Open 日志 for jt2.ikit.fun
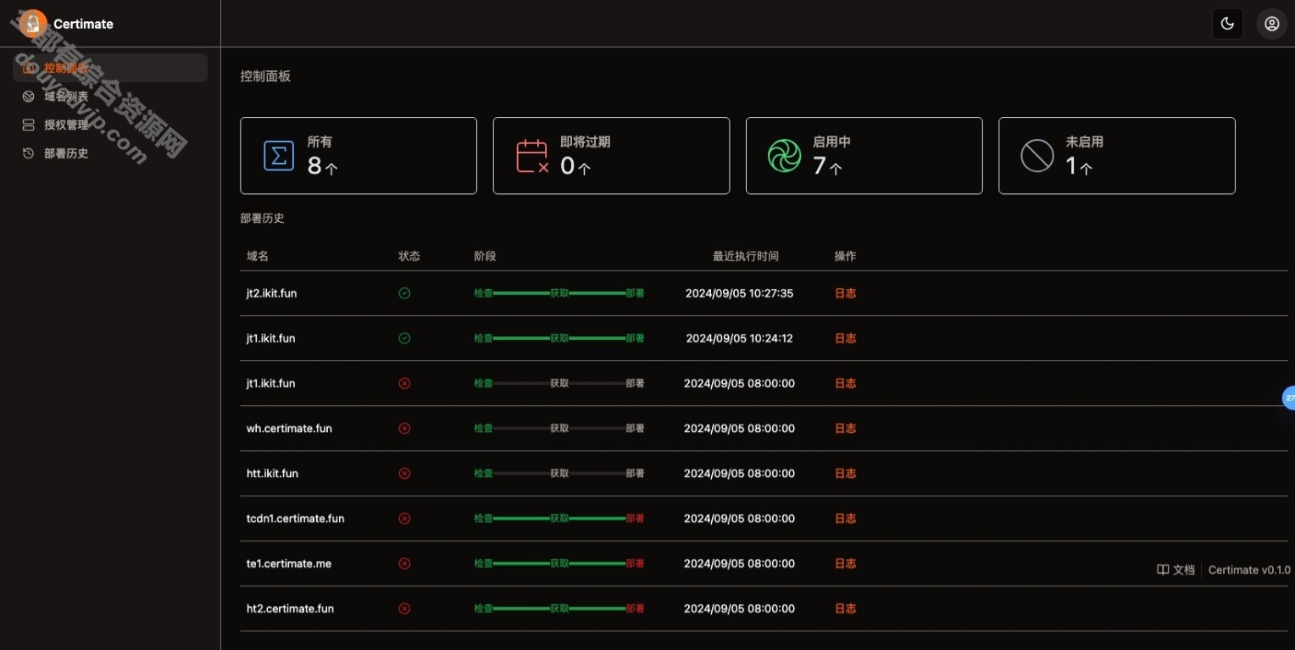Viewport: 1295px width, 650px height. [845, 293]
